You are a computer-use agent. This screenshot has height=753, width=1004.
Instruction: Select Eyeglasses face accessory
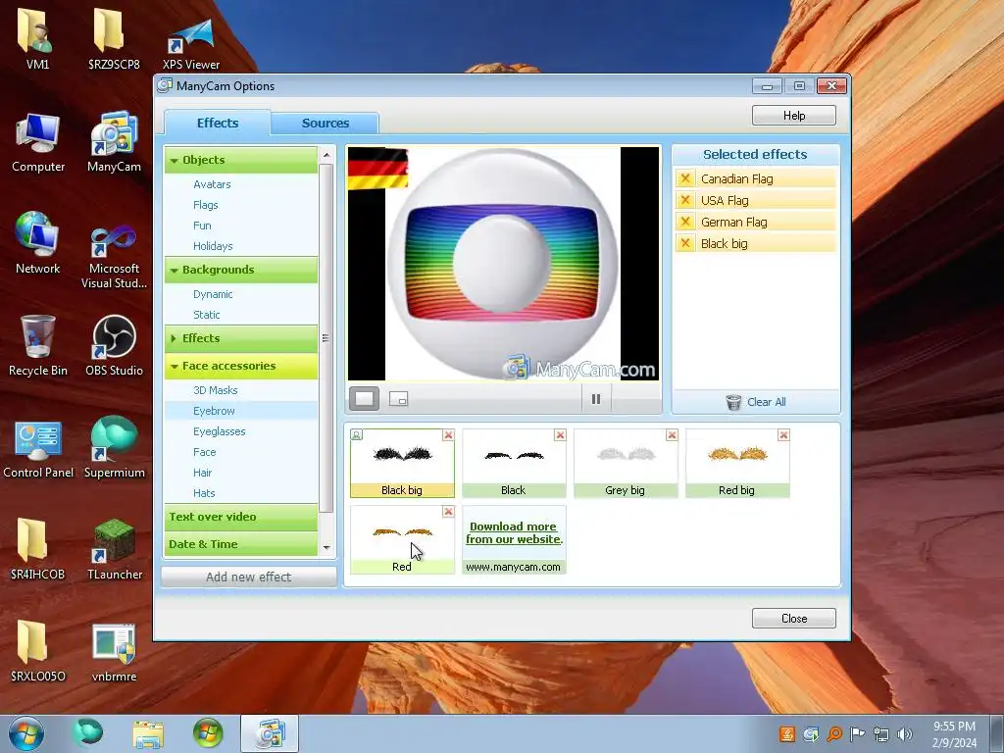coord(219,431)
